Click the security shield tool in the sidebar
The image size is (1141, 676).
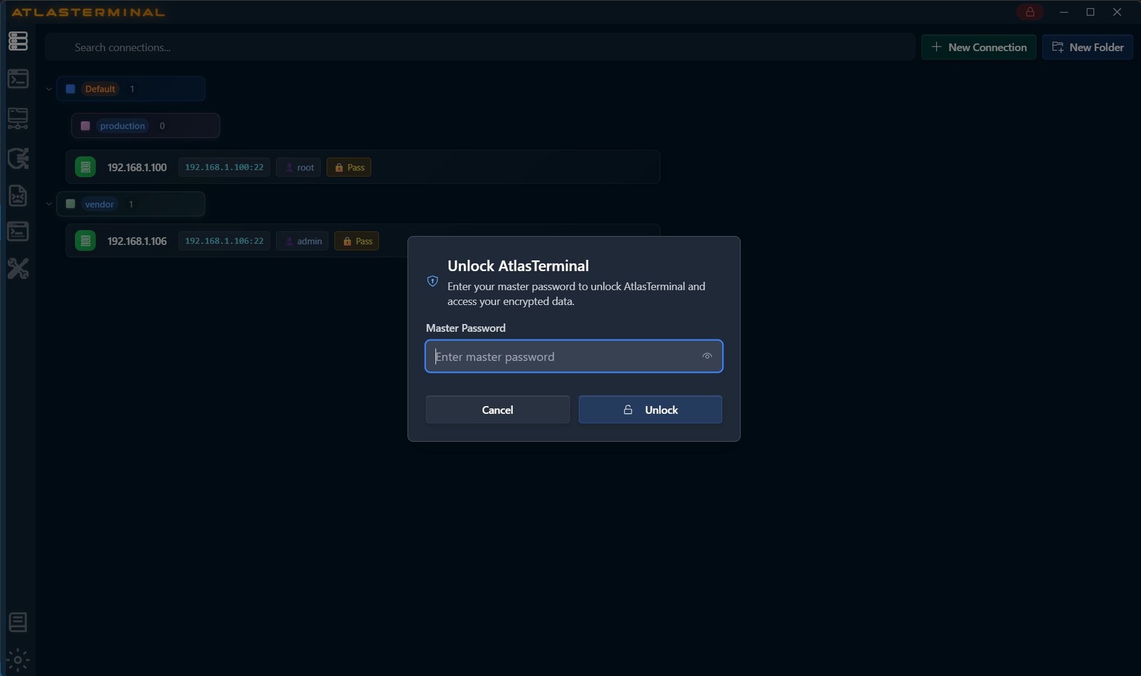pyautogui.click(x=18, y=158)
